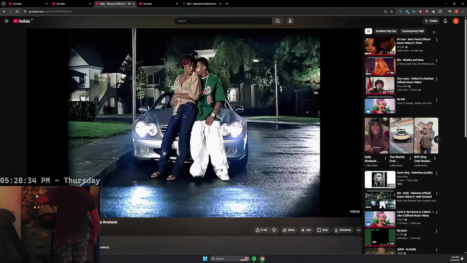Open options for Aaron King Relentless
467x263 pixels.
(x=436, y=173)
